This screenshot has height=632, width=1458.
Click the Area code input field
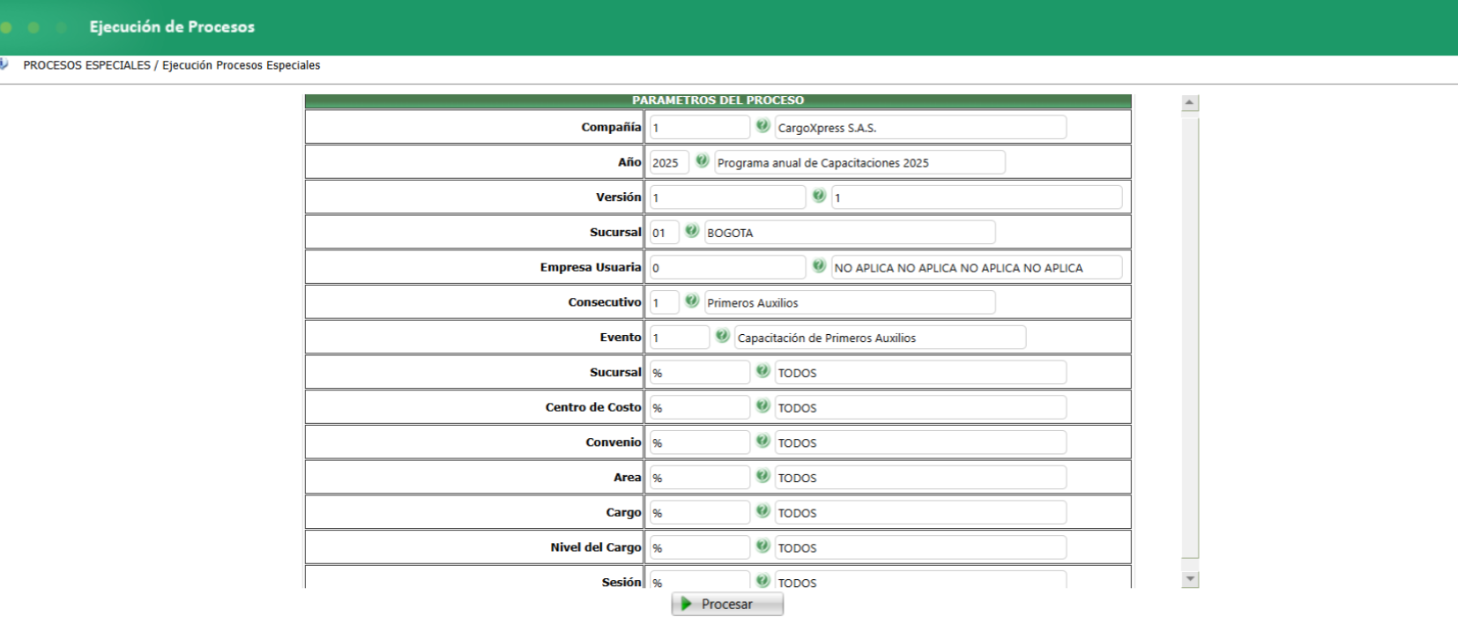[x=700, y=477]
